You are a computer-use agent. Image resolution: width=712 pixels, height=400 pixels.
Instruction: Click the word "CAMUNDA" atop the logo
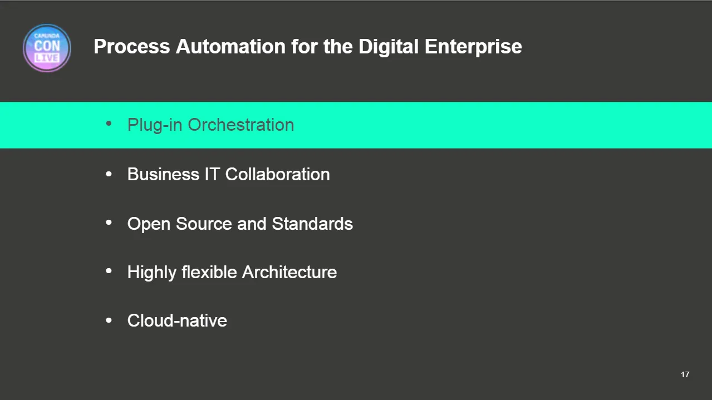click(47, 36)
